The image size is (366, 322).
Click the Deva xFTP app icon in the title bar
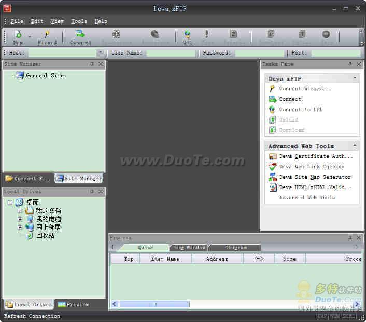[7, 9]
